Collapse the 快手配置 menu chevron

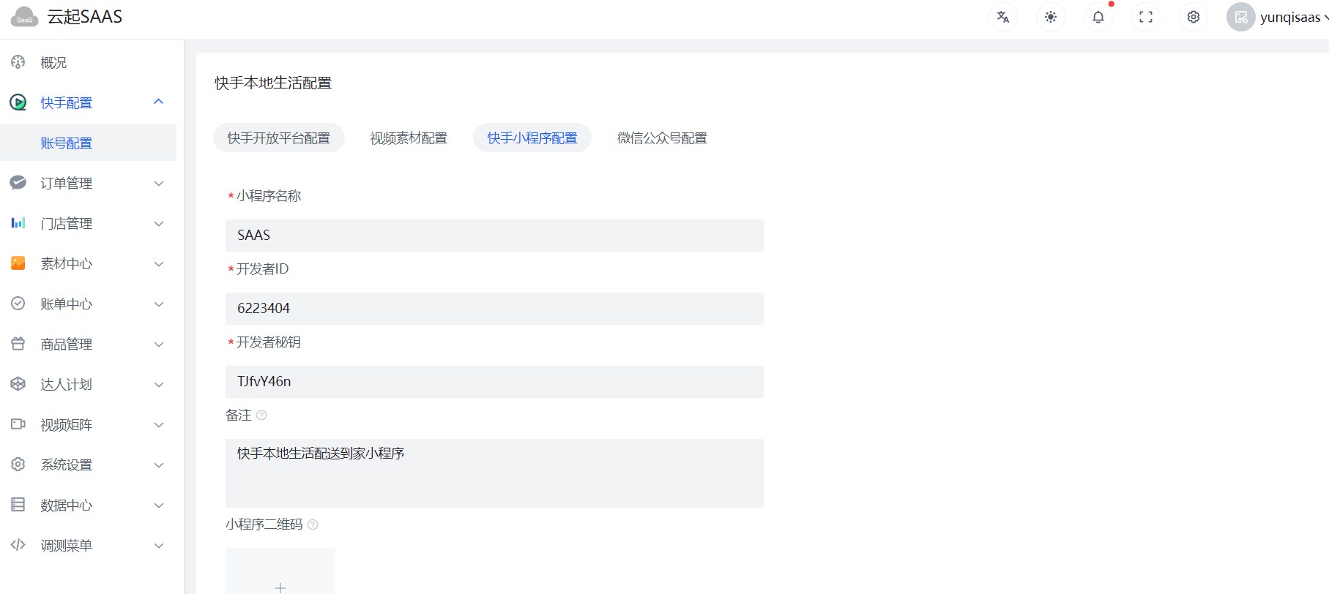pos(159,102)
